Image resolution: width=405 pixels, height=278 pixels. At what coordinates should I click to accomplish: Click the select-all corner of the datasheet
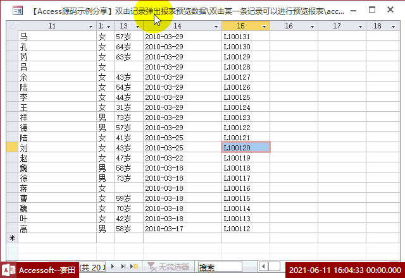[x=12, y=26]
